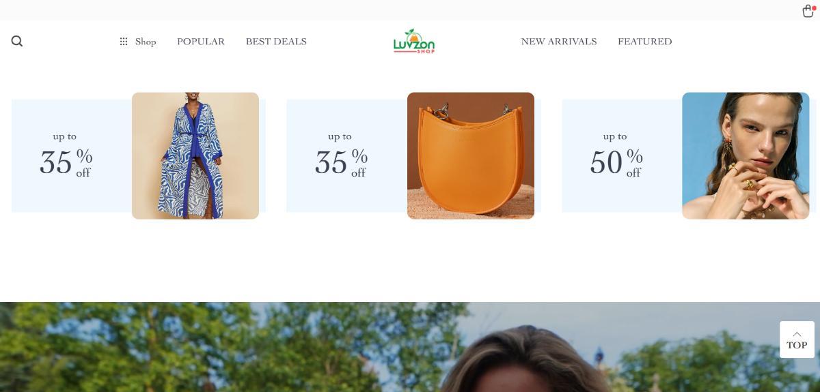Open search with the magnifier icon

[17, 41]
